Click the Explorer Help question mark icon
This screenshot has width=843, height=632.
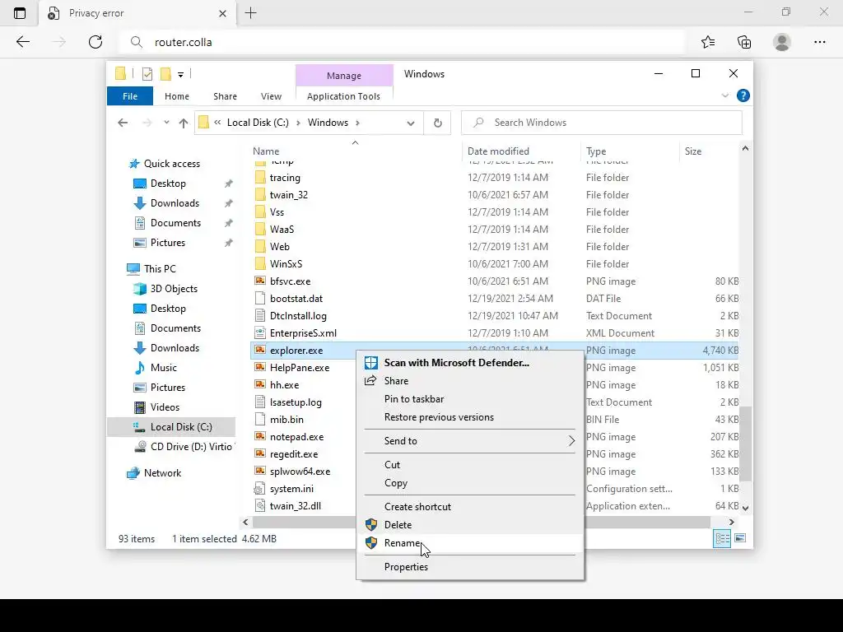click(x=743, y=95)
